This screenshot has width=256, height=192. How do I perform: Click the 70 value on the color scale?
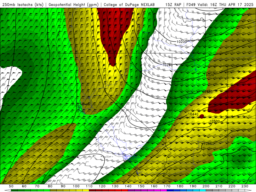tap(37, 186)
